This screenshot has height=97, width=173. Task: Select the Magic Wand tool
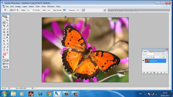click(7, 23)
